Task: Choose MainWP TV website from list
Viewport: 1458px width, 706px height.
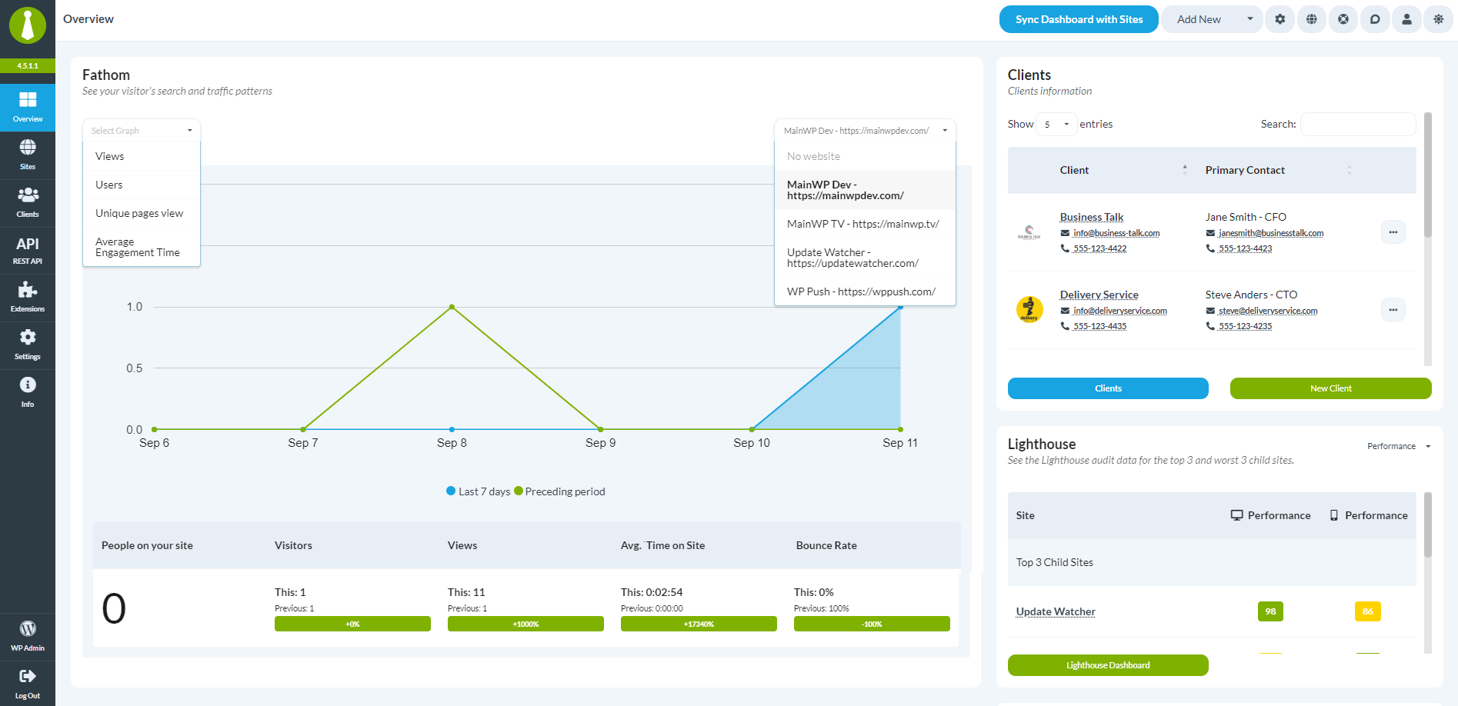Action: click(x=863, y=224)
